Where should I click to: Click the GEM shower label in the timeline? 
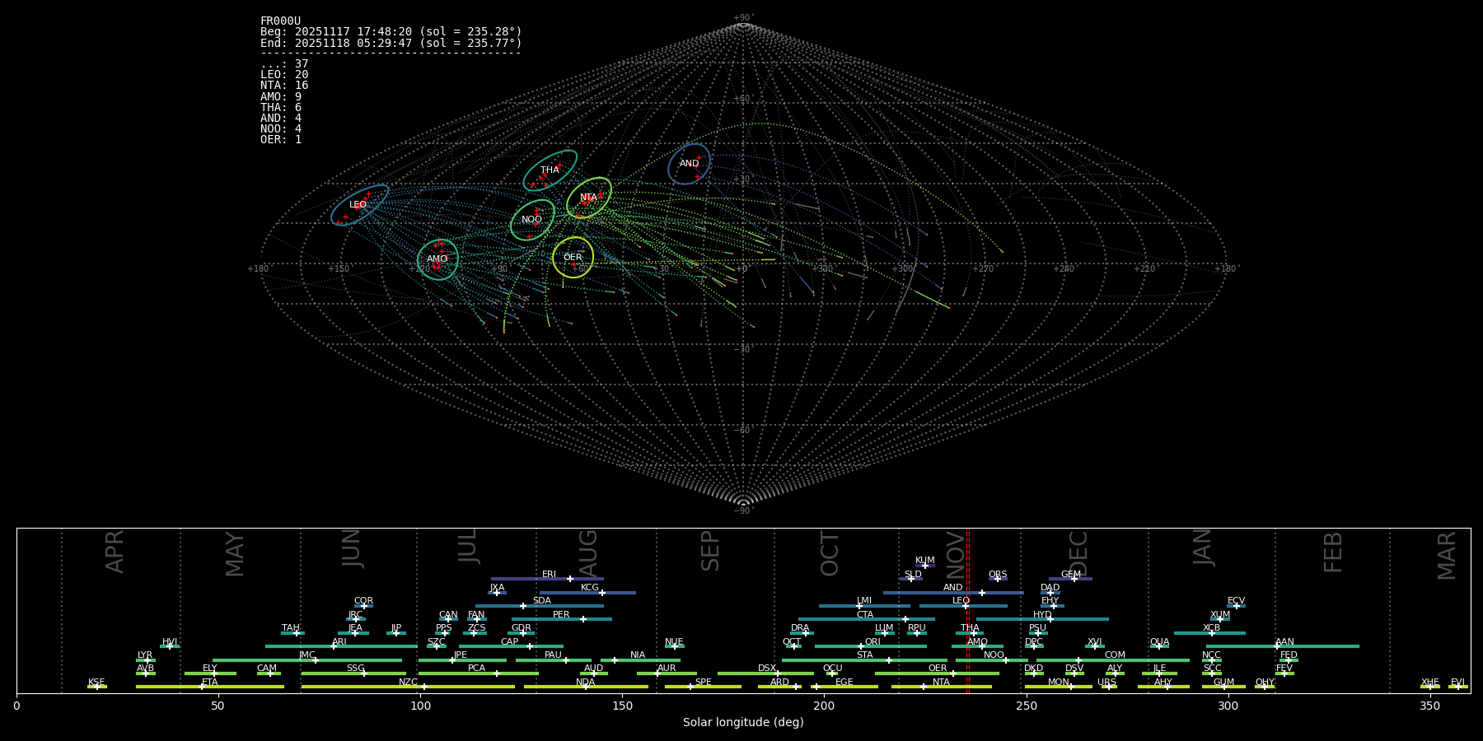pyautogui.click(x=1070, y=575)
